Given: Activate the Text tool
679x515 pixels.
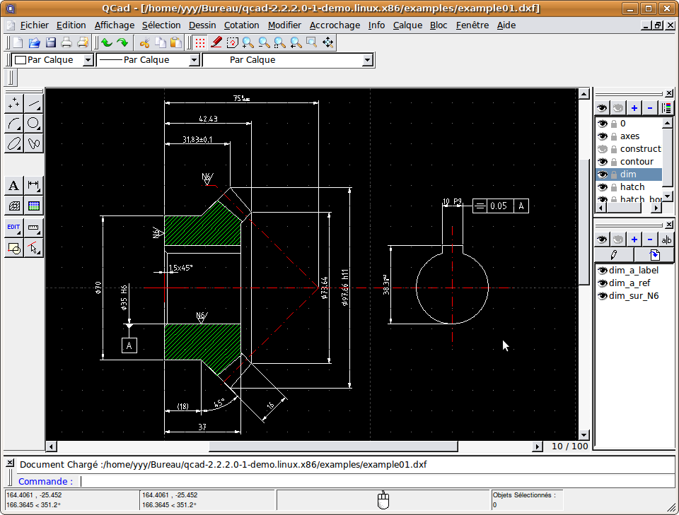Looking at the screenshot, I should (13, 186).
